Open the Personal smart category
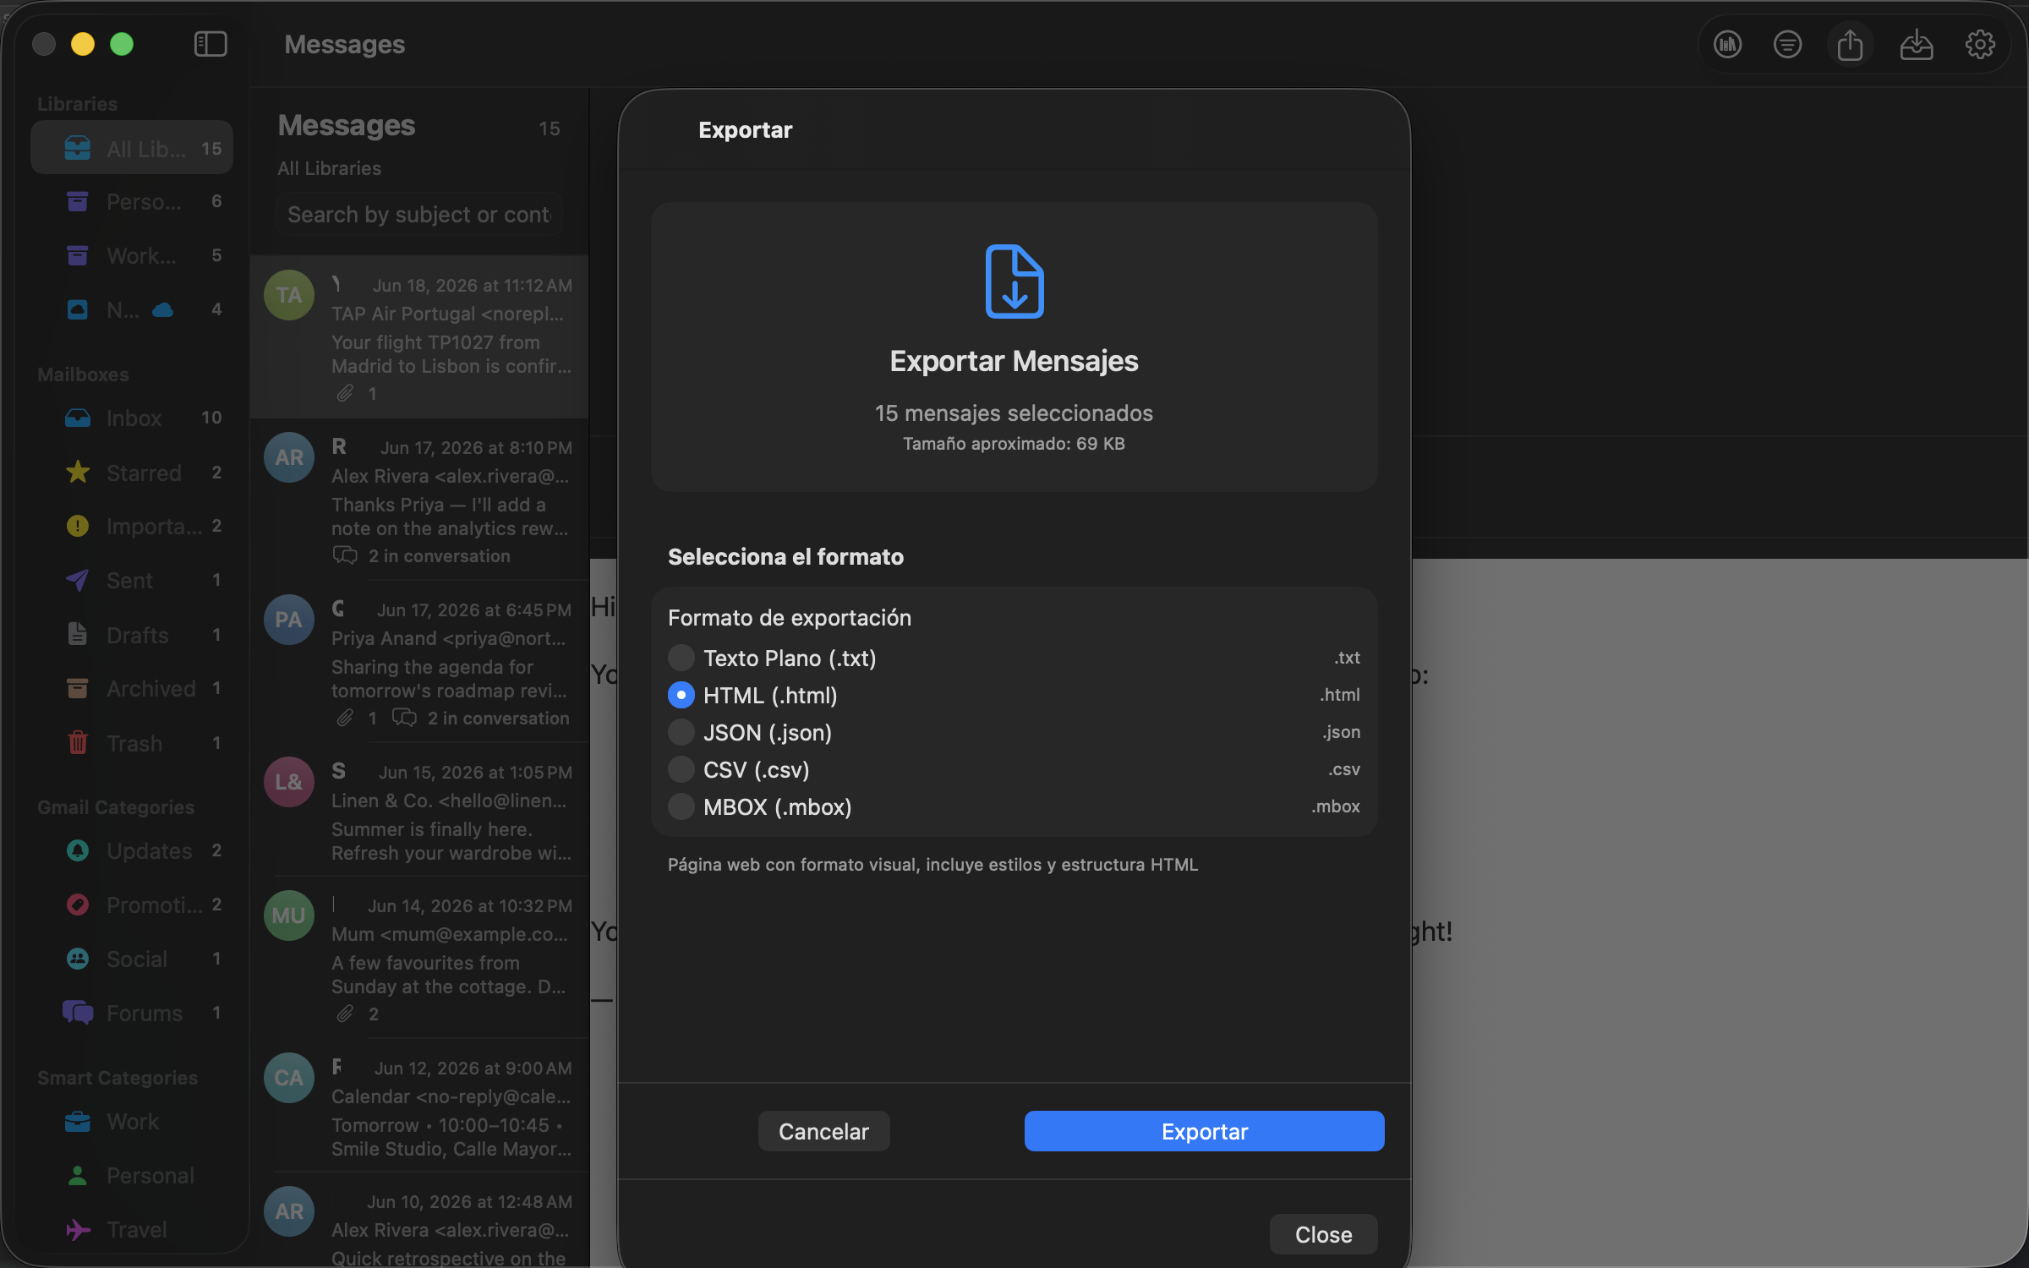The width and height of the screenshot is (2029, 1268). pos(132,1175)
